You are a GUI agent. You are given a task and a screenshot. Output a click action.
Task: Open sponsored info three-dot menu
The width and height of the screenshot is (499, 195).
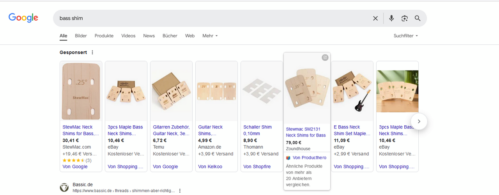tap(92, 53)
